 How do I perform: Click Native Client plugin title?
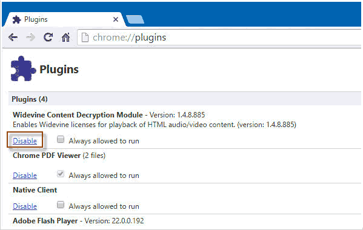35,190
